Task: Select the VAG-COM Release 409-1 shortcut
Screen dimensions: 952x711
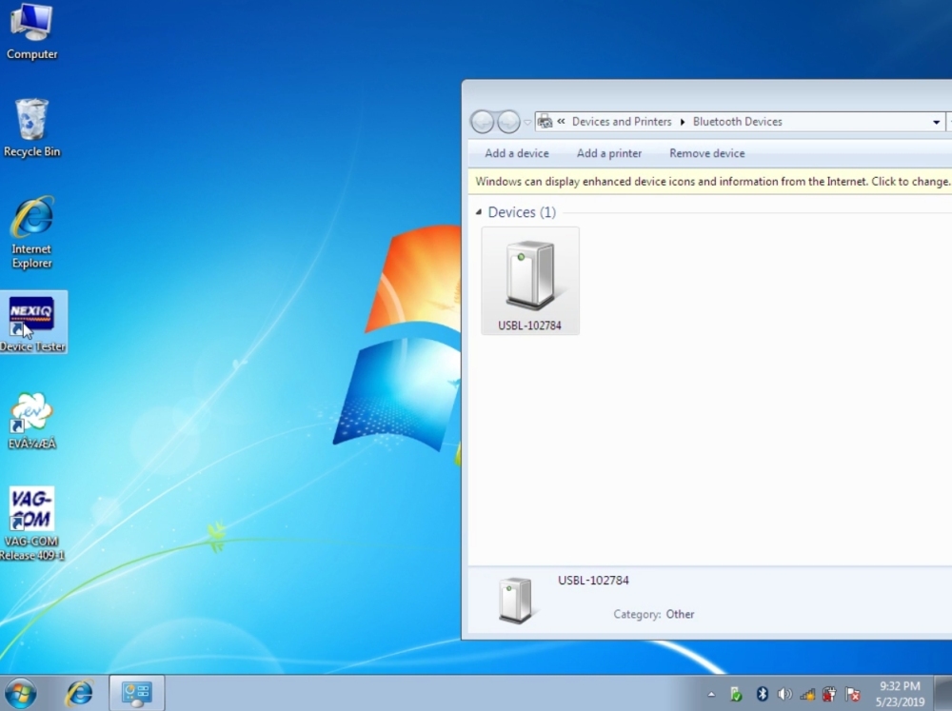Action: click(x=31, y=523)
